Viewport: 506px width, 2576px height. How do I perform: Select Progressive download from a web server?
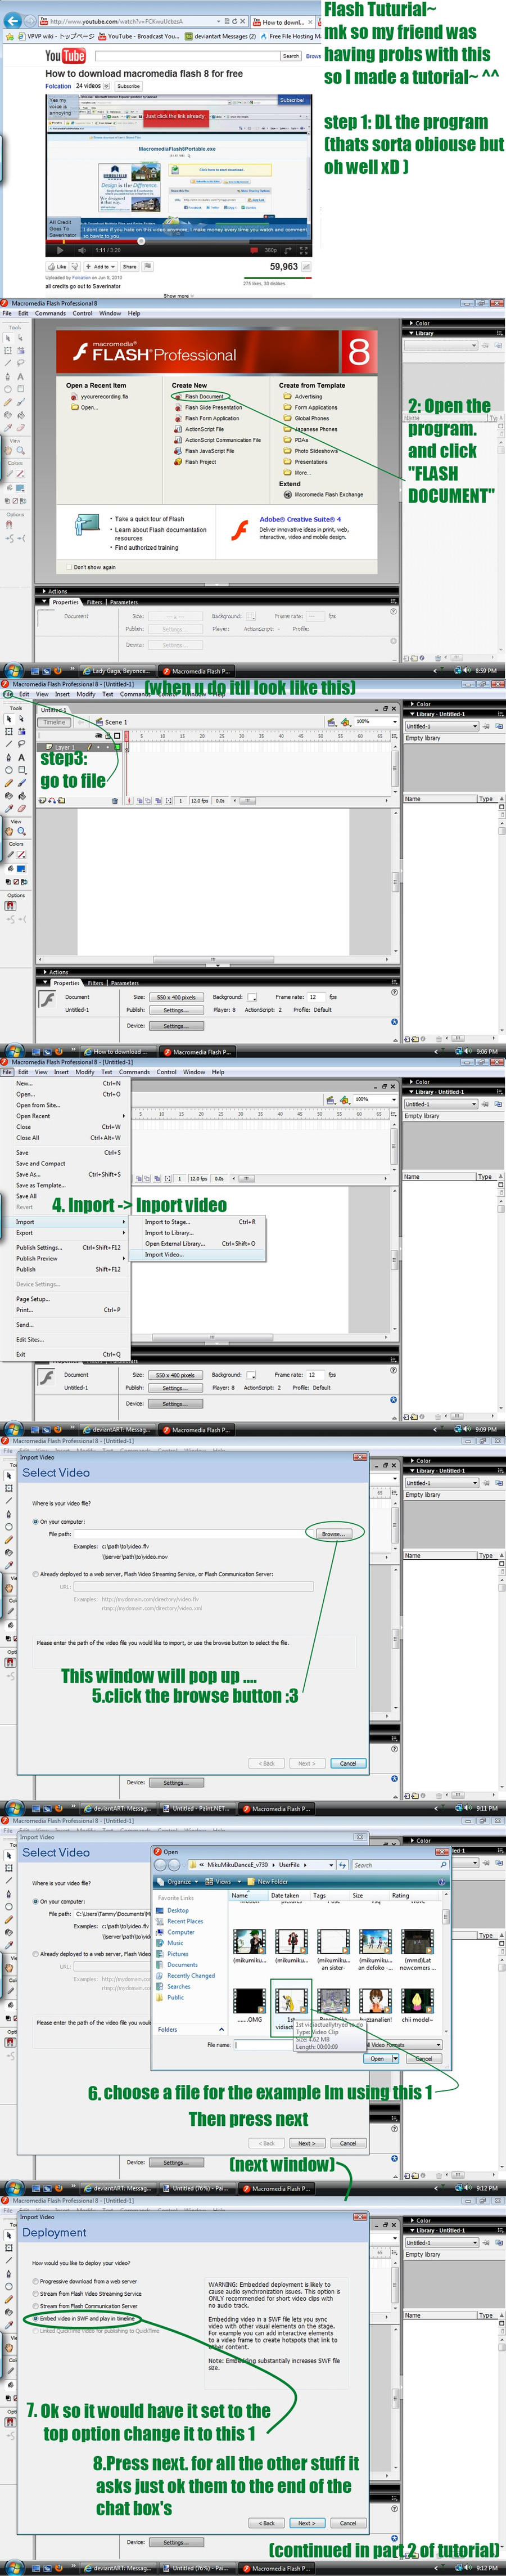click(x=36, y=2282)
